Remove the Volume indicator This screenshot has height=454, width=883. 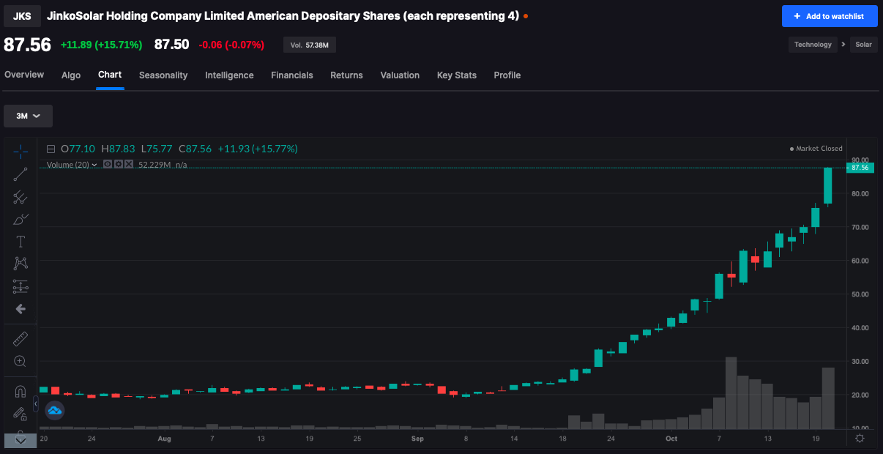[128, 164]
